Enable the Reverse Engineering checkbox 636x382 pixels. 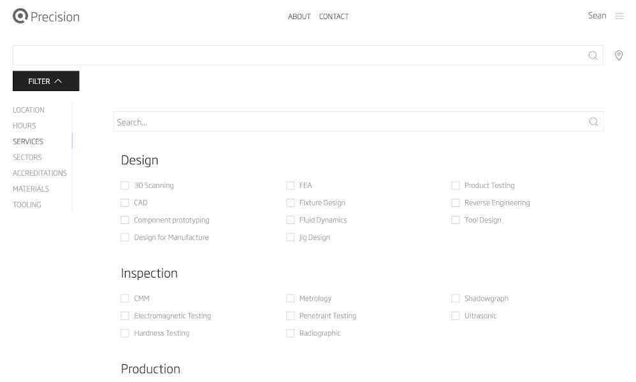[x=456, y=202]
